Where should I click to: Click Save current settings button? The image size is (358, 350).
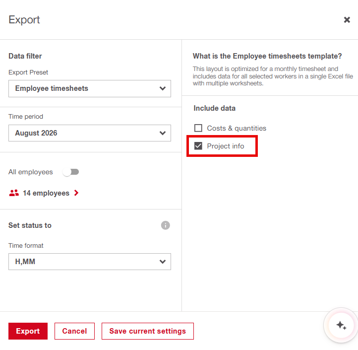(x=147, y=331)
